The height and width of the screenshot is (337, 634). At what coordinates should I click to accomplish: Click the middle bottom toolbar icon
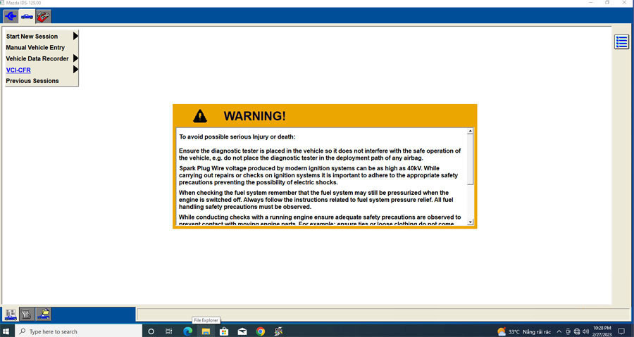tap(27, 314)
